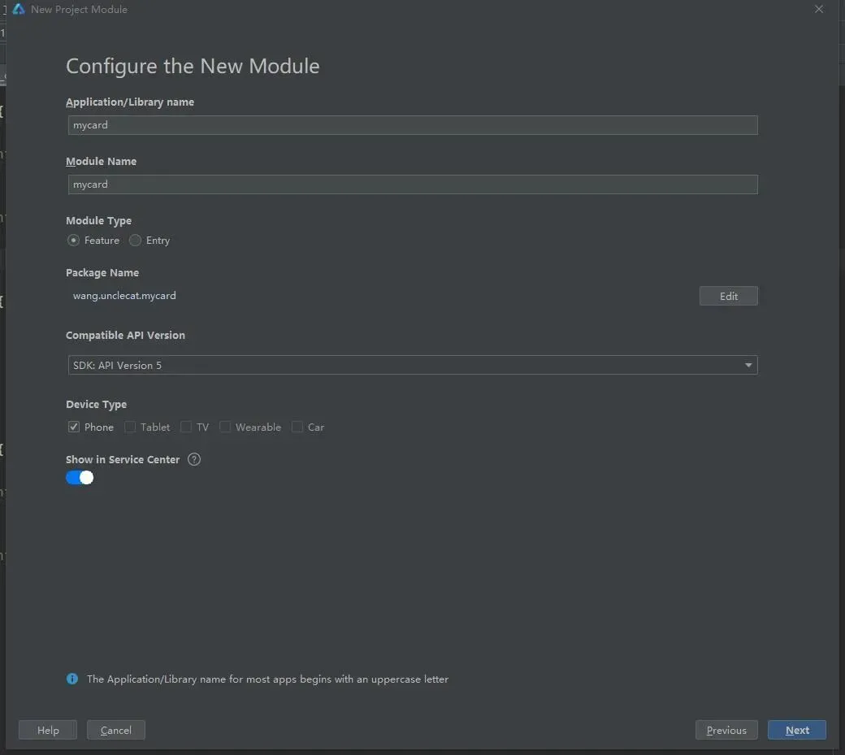
Task: Toggle Show in Service Center switch
Action: [80, 478]
